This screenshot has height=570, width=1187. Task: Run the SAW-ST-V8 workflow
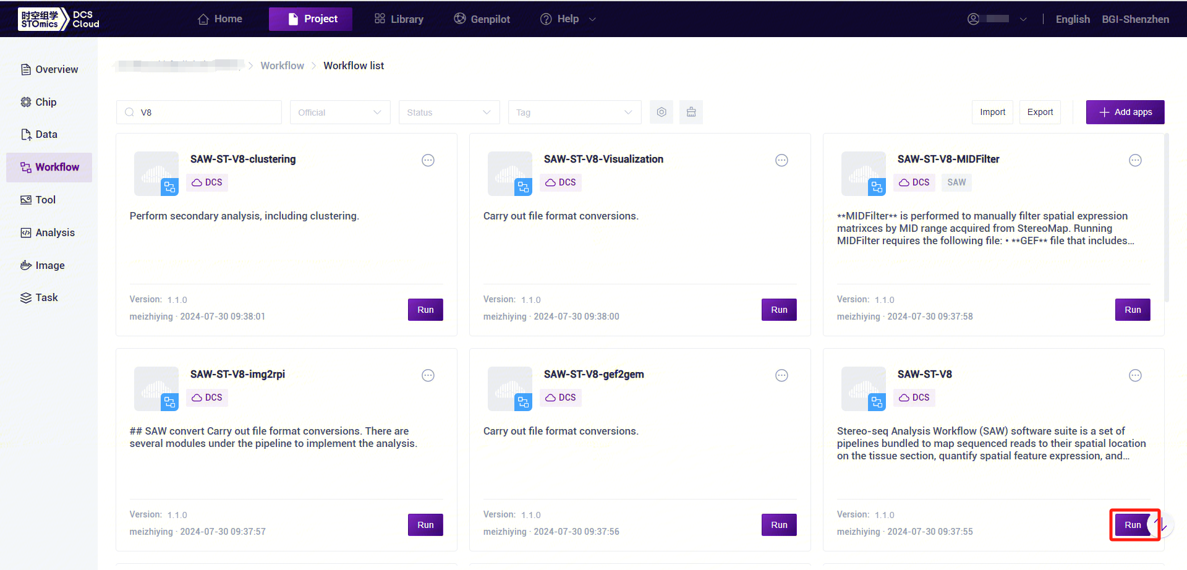[1133, 525]
